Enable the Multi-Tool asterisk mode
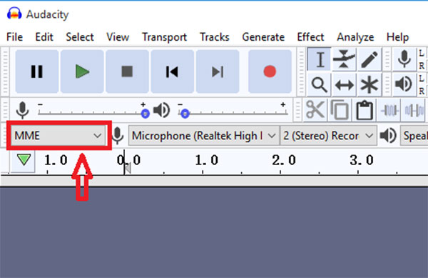Image resolution: width=428 pixels, height=278 pixels. tap(370, 85)
